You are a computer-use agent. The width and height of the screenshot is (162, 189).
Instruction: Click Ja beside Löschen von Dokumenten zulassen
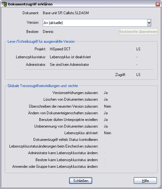coord(106,99)
